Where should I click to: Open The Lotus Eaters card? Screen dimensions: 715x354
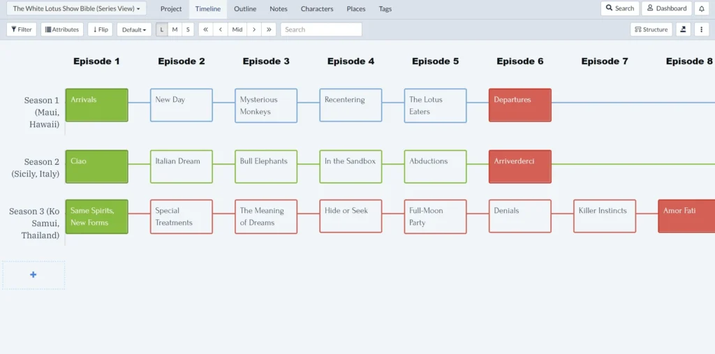(x=436, y=106)
